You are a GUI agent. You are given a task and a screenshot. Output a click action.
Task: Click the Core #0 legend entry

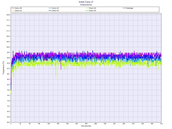coord(17,8)
